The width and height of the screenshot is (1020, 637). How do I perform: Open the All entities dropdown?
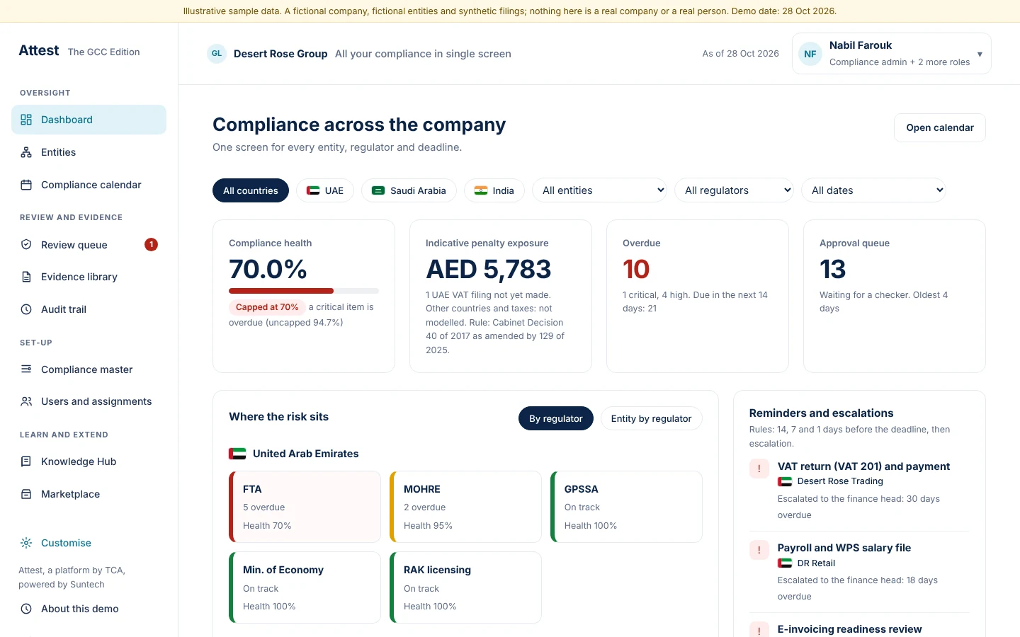click(600, 190)
